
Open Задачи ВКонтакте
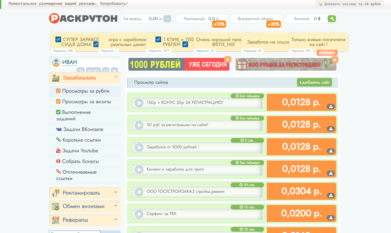coord(85,129)
